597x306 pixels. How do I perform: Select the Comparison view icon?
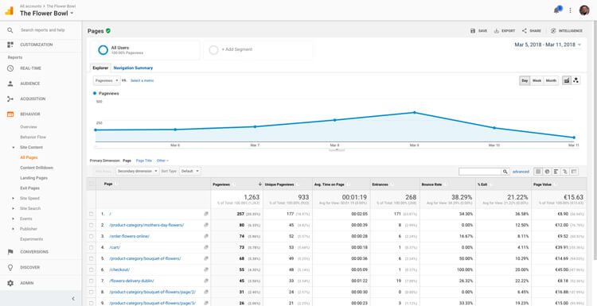coord(565,172)
